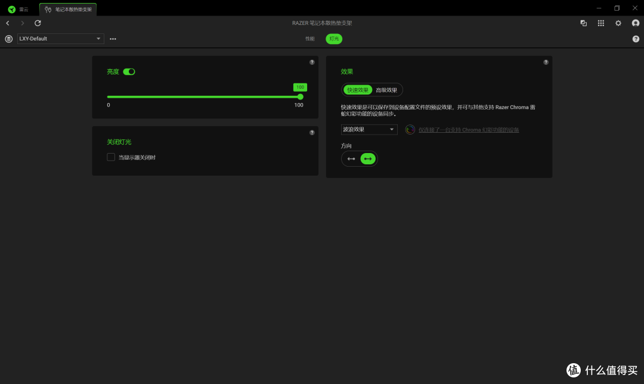Viewport: 644px width, 384px height.
Task: Refresh the device page
Action: pyautogui.click(x=38, y=23)
